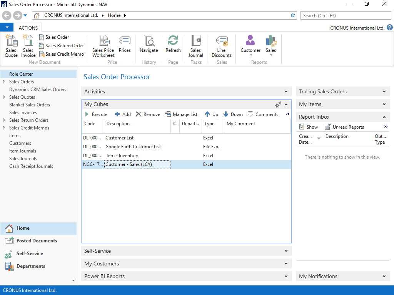The image size is (394, 295).
Task: Collapse the Report Inbox part
Action: pos(384,117)
